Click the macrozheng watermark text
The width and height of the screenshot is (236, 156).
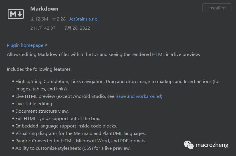212,145
